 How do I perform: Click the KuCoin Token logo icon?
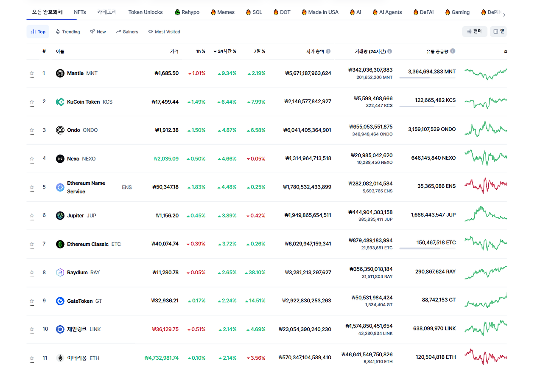pos(60,102)
